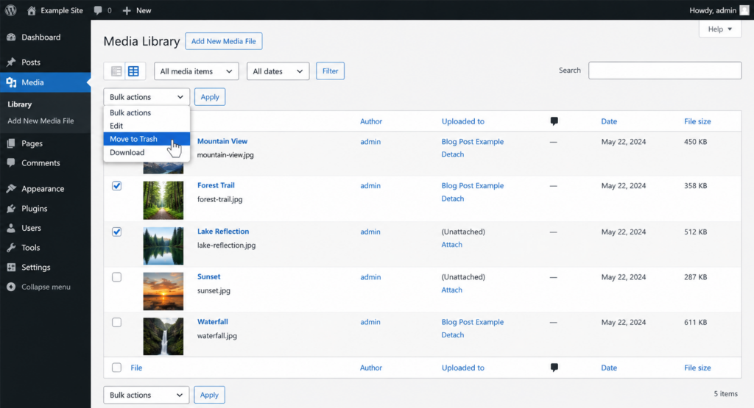Attach the Lake Reflection image
The image size is (754, 408).
point(451,244)
